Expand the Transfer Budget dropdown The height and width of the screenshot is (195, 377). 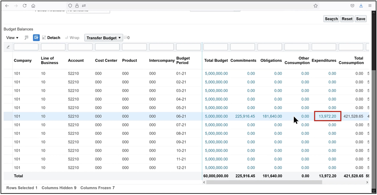[119, 37]
